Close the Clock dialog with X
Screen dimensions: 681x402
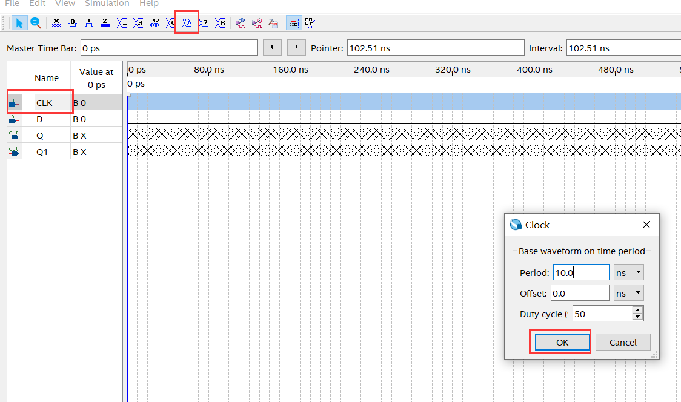646,225
